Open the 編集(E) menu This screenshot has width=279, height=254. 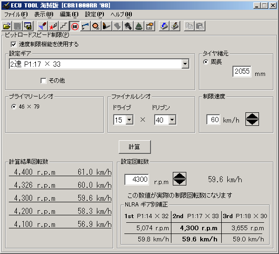(69, 14)
